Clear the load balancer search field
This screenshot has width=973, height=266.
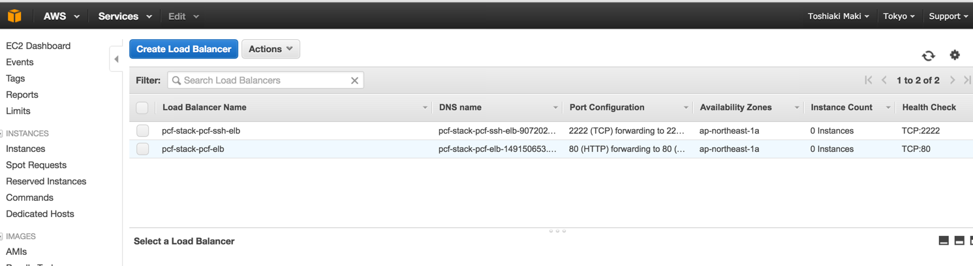point(354,80)
